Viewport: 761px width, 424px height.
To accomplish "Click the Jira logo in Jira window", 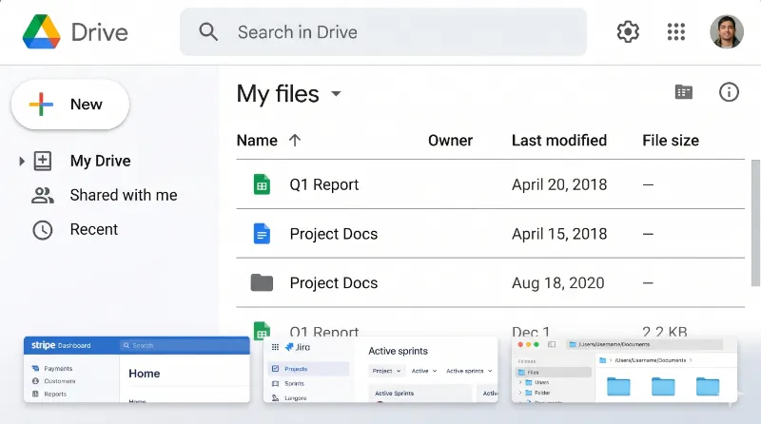I will click(x=298, y=347).
